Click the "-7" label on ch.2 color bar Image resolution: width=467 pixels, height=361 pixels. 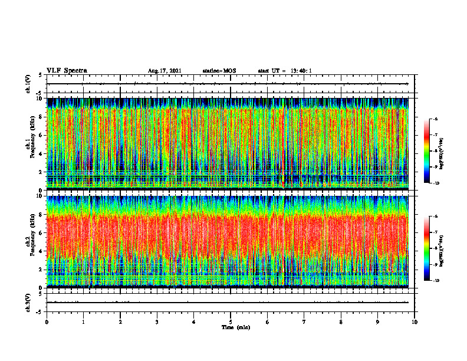tap(435, 232)
